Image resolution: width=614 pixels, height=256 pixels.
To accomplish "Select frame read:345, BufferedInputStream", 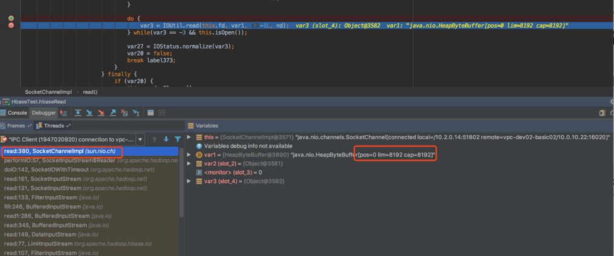I will [89, 225].
